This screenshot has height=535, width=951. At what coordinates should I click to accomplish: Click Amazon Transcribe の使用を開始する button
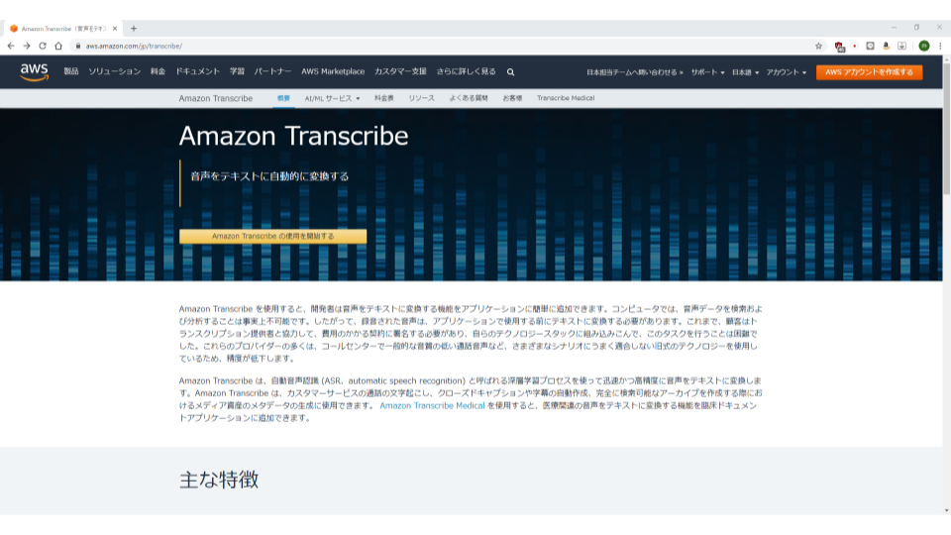pyautogui.click(x=273, y=236)
